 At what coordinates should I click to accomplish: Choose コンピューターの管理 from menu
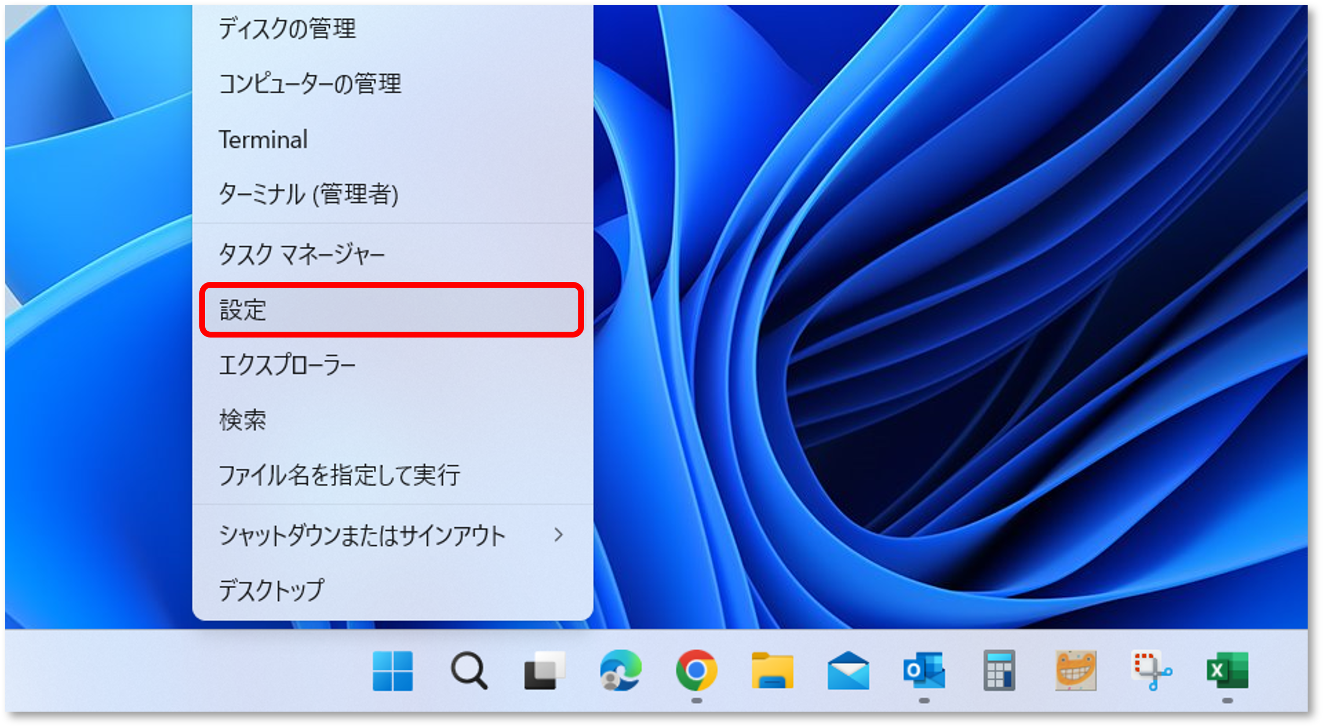click(x=392, y=84)
